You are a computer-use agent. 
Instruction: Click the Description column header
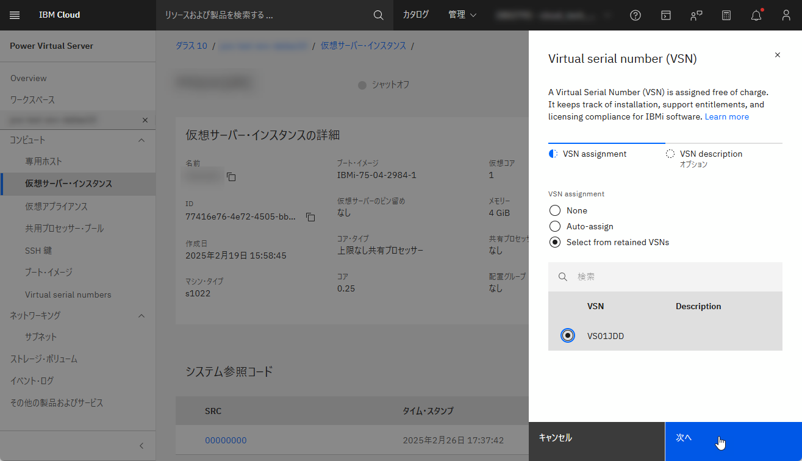coord(698,306)
